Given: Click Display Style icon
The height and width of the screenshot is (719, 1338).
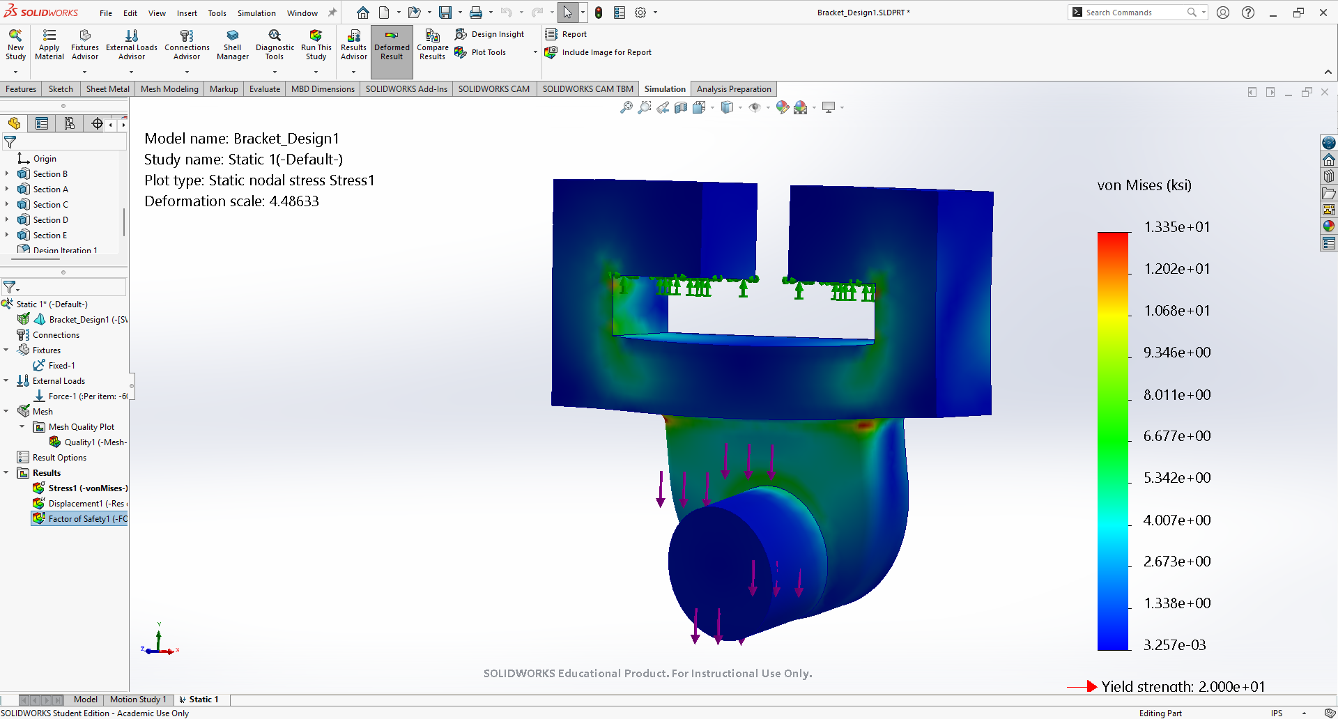Looking at the screenshot, I should (727, 107).
